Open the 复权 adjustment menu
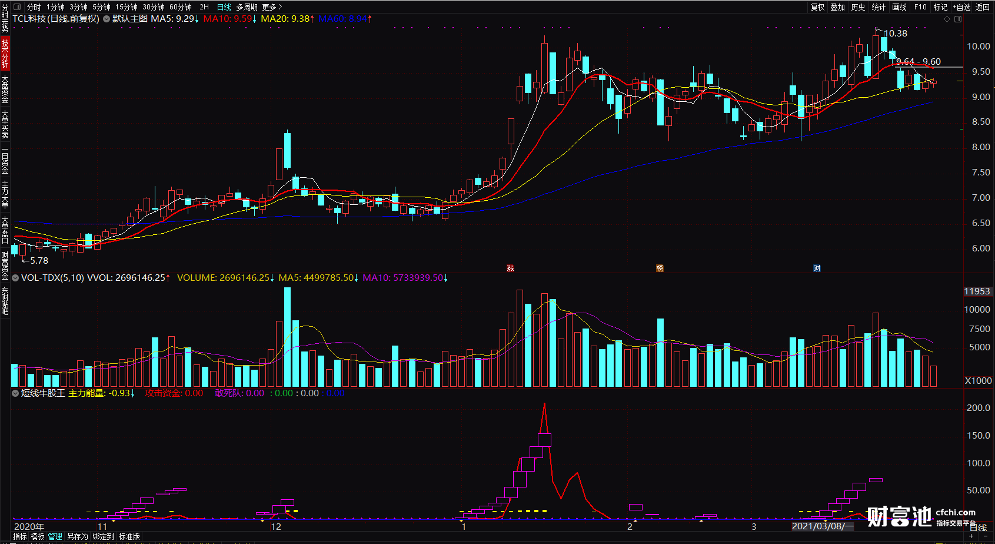Image resolution: width=995 pixels, height=544 pixels. coord(817,7)
